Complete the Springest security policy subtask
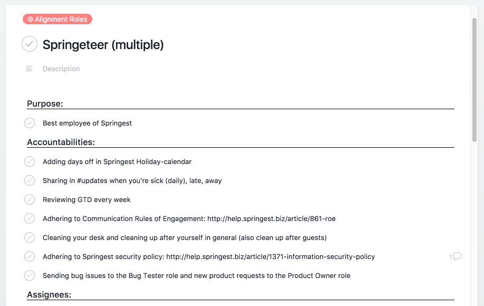Viewport: 484px width, 306px height. coord(30,256)
